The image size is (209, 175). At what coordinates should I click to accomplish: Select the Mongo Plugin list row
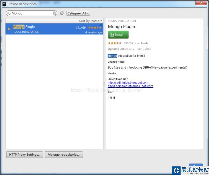tap(54, 29)
